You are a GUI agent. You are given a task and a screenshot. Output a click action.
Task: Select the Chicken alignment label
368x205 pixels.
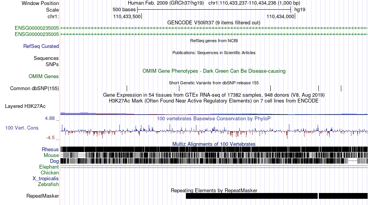tap(50, 173)
